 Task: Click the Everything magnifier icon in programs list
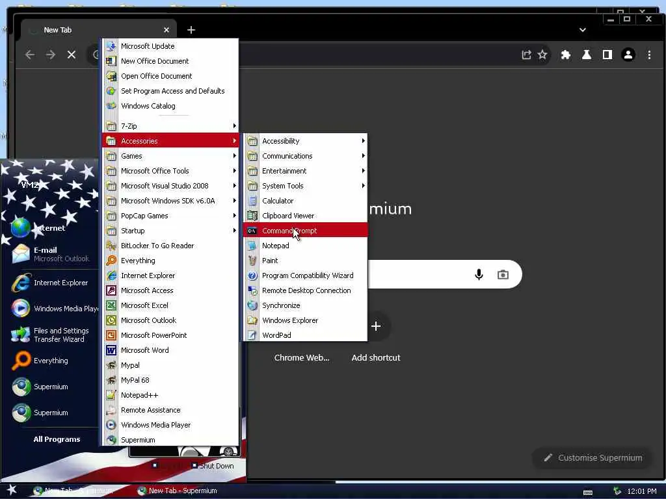click(x=111, y=260)
